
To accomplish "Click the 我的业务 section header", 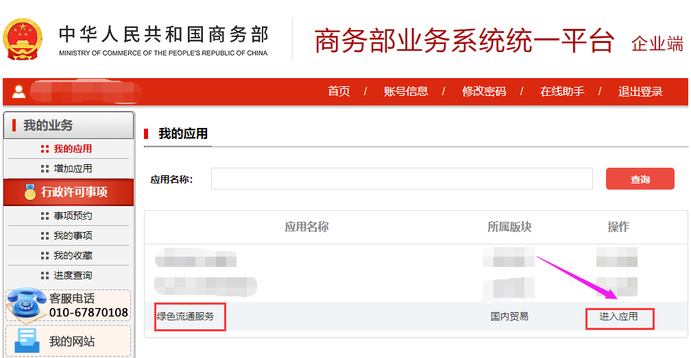I will coord(69,125).
